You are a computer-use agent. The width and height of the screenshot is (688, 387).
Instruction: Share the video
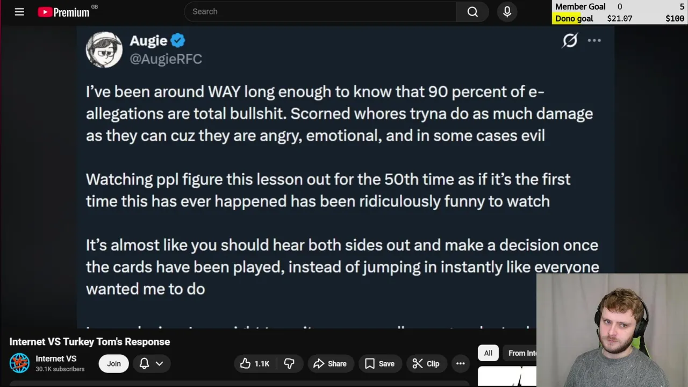tap(330, 364)
